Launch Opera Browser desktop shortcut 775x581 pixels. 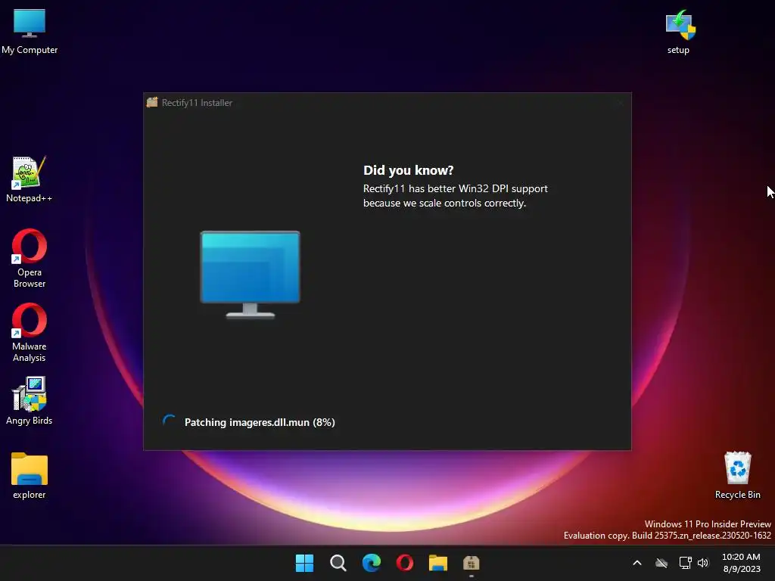pyautogui.click(x=30, y=258)
